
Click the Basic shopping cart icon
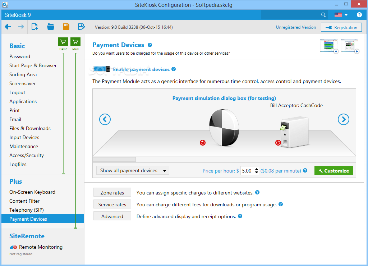[x=63, y=42]
